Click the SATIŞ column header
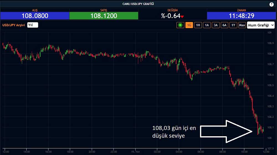This screenshot has height=155, width=277. pyautogui.click(x=104, y=10)
